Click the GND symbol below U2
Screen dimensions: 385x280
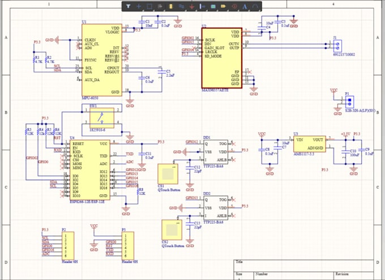(x=254, y=91)
